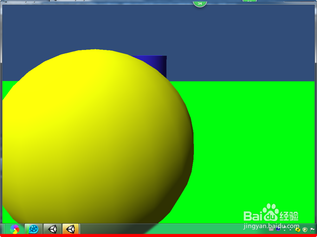
Task: Switch to the gray Unity taskbar window
Action: pyautogui.click(x=52, y=229)
